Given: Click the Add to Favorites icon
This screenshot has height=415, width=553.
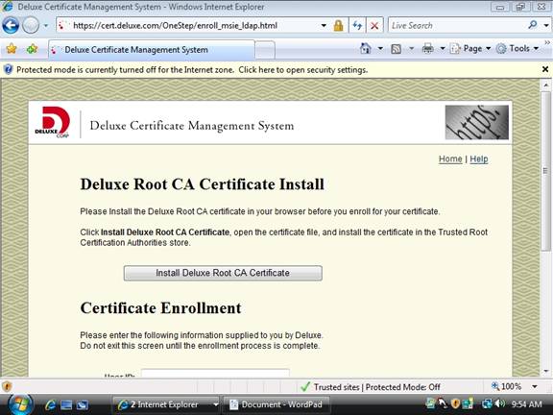Looking at the screenshot, I should [x=32, y=49].
